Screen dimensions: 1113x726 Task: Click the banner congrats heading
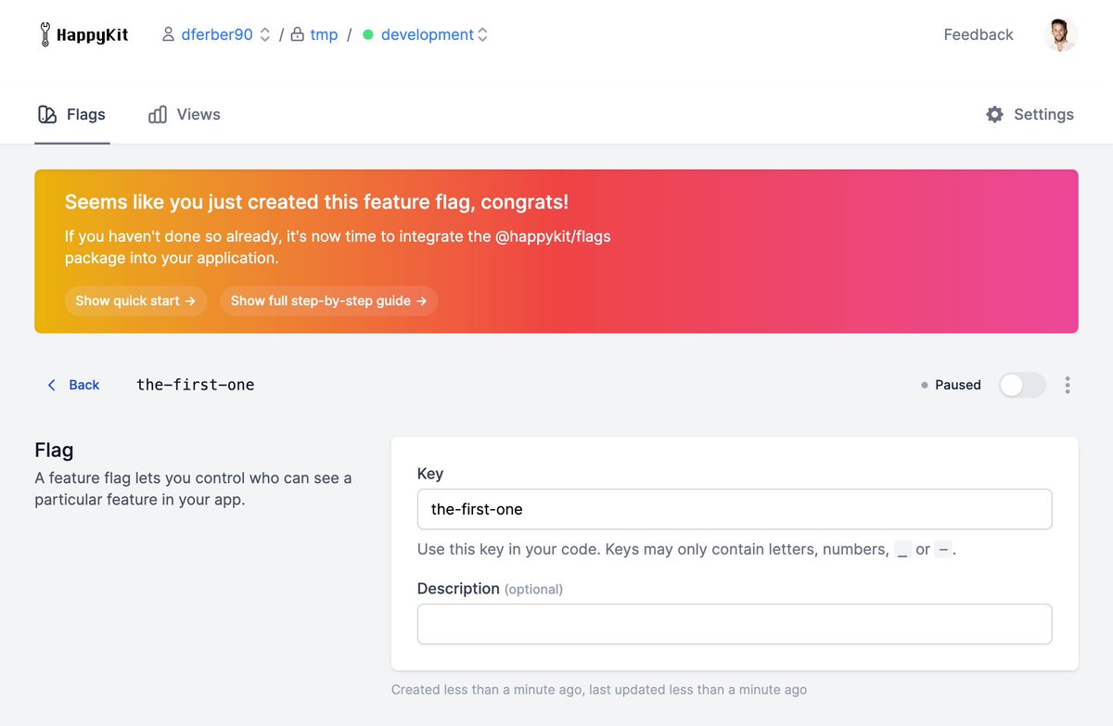coord(316,202)
